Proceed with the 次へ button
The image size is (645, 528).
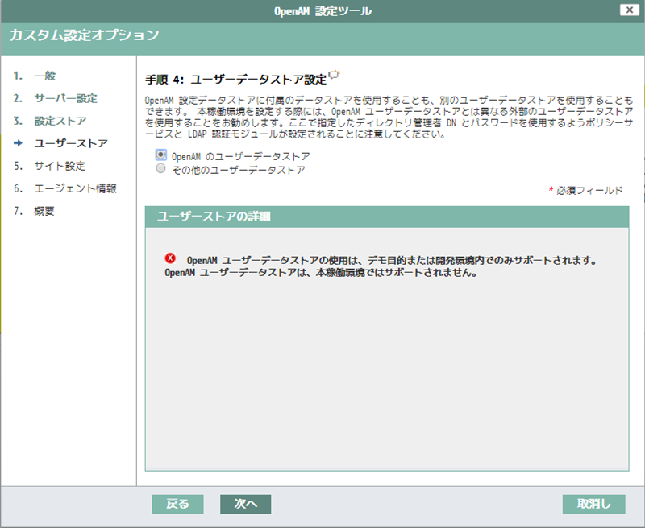[244, 503]
